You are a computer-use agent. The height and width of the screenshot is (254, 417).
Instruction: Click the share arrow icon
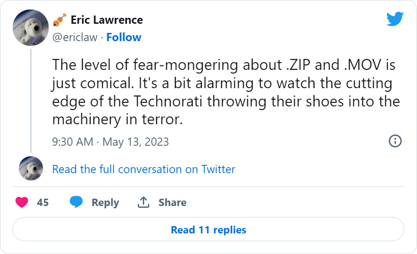tap(144, 202)
